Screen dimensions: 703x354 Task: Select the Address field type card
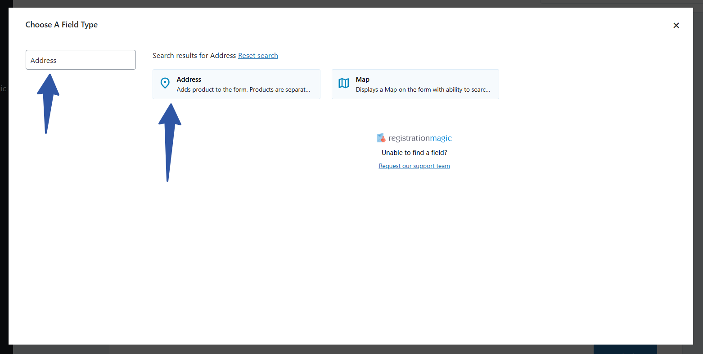coord(236,84)
